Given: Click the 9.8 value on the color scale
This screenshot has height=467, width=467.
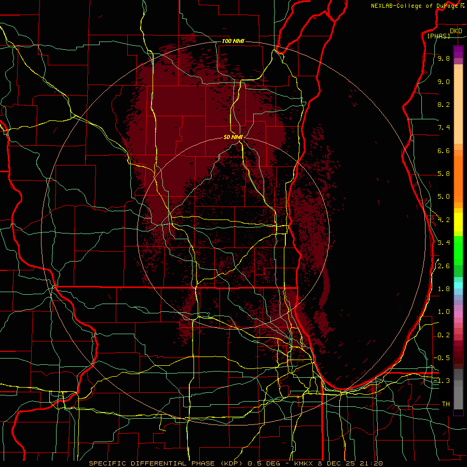Looking at the screenshot, I should (444, 58).
